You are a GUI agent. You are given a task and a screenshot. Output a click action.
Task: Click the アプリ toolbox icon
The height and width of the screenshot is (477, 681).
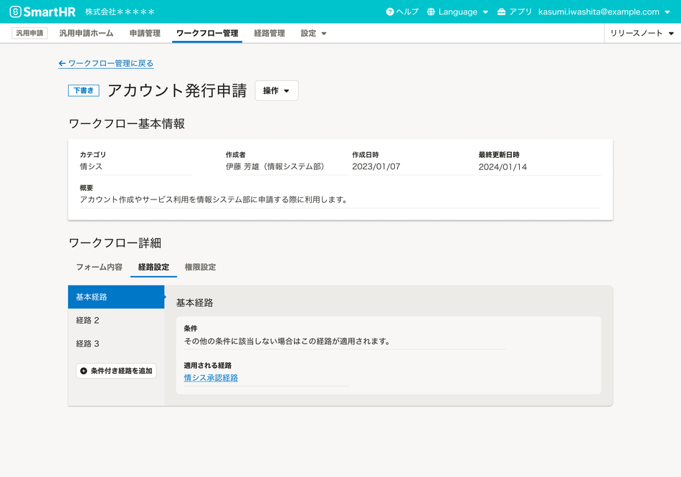tap(501, 11)
